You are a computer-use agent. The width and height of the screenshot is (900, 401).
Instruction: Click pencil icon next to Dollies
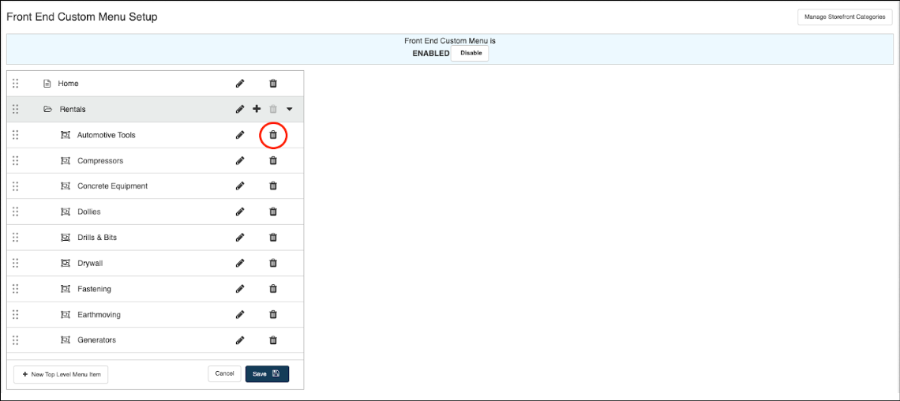[240, 212]
